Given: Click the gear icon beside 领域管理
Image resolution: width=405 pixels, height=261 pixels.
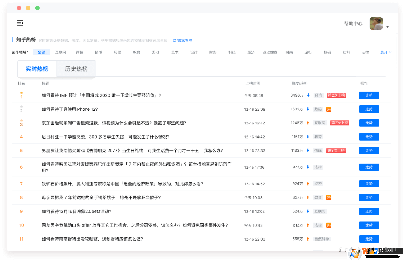Looking at the screenshot, I should pos(174,41).
